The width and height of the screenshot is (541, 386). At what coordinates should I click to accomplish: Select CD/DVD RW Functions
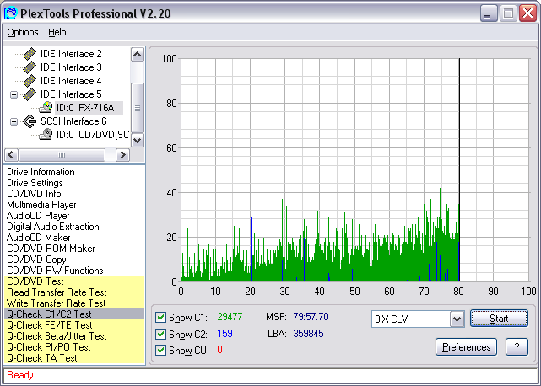[x=55, y=271]
